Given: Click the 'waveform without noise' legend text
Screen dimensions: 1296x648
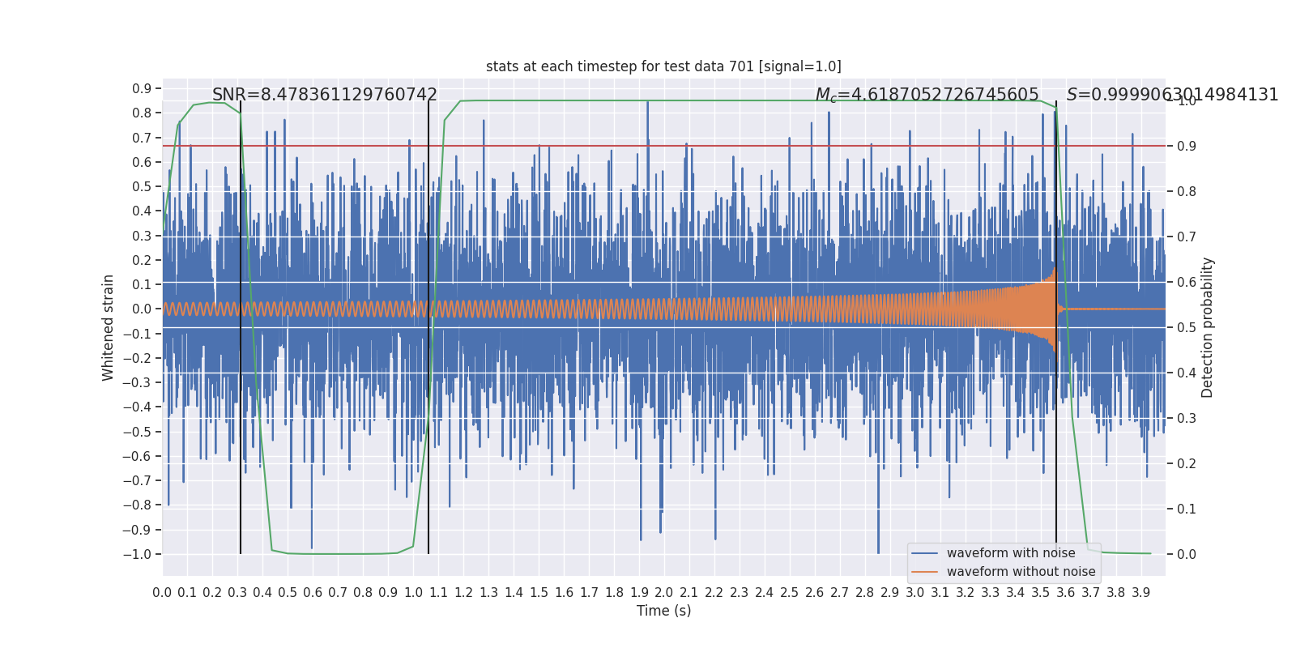Looking at the screenshot, I should pyautogui.click(x=1021, y=572).
